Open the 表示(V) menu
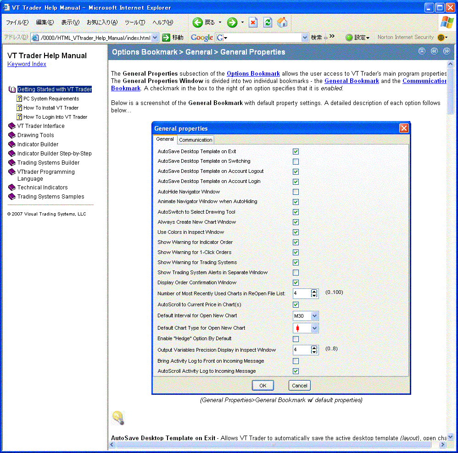The height and width of the screenshot is (453, 458). point(70,22)
